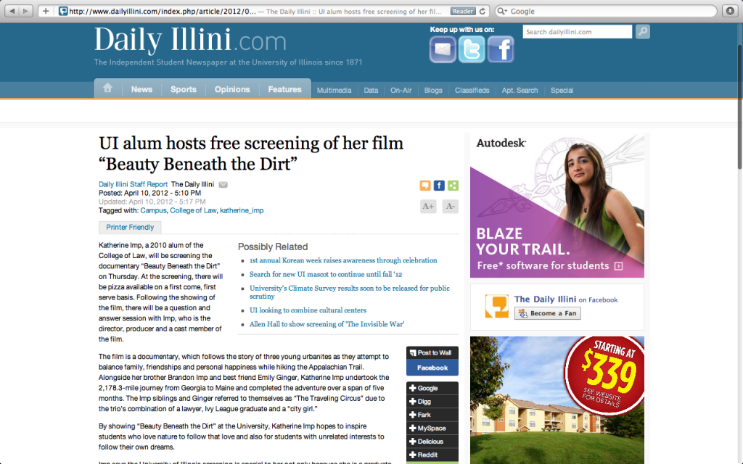Share article on Delicious
This screenshot has height=464, width=743.
coord(432,442)
